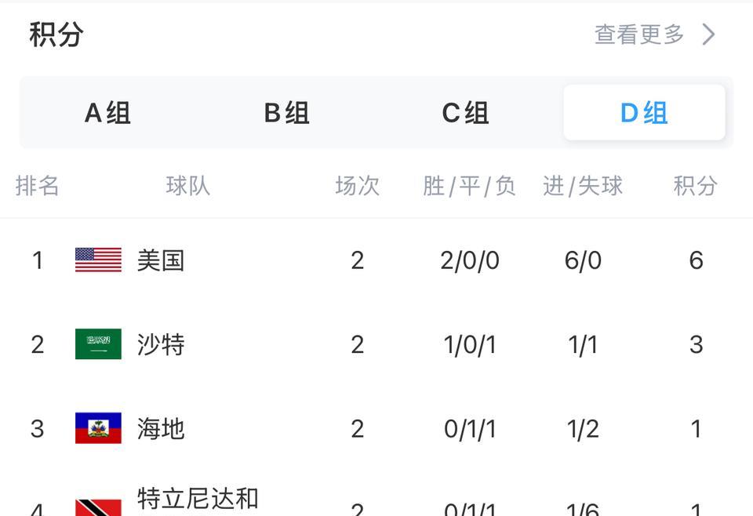
Task: Tap the United States flag icon
Action: (x=99, y=260)
